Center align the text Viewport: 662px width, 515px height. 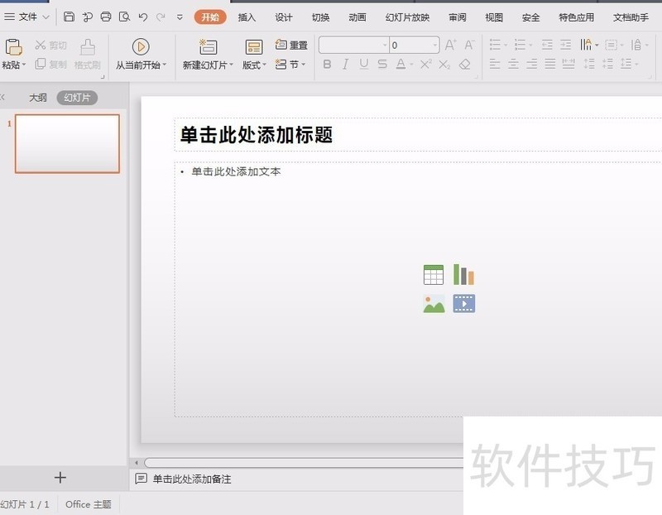[513, 65]
